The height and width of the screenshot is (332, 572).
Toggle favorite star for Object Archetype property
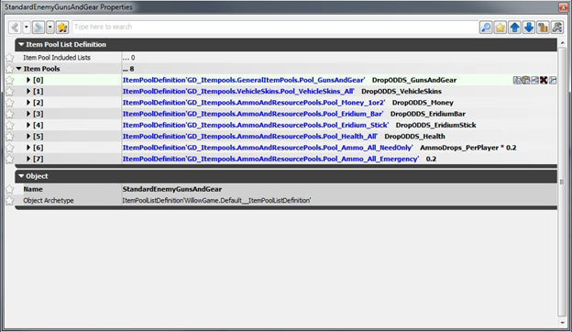pyautogui.click(x=9, y=201)
